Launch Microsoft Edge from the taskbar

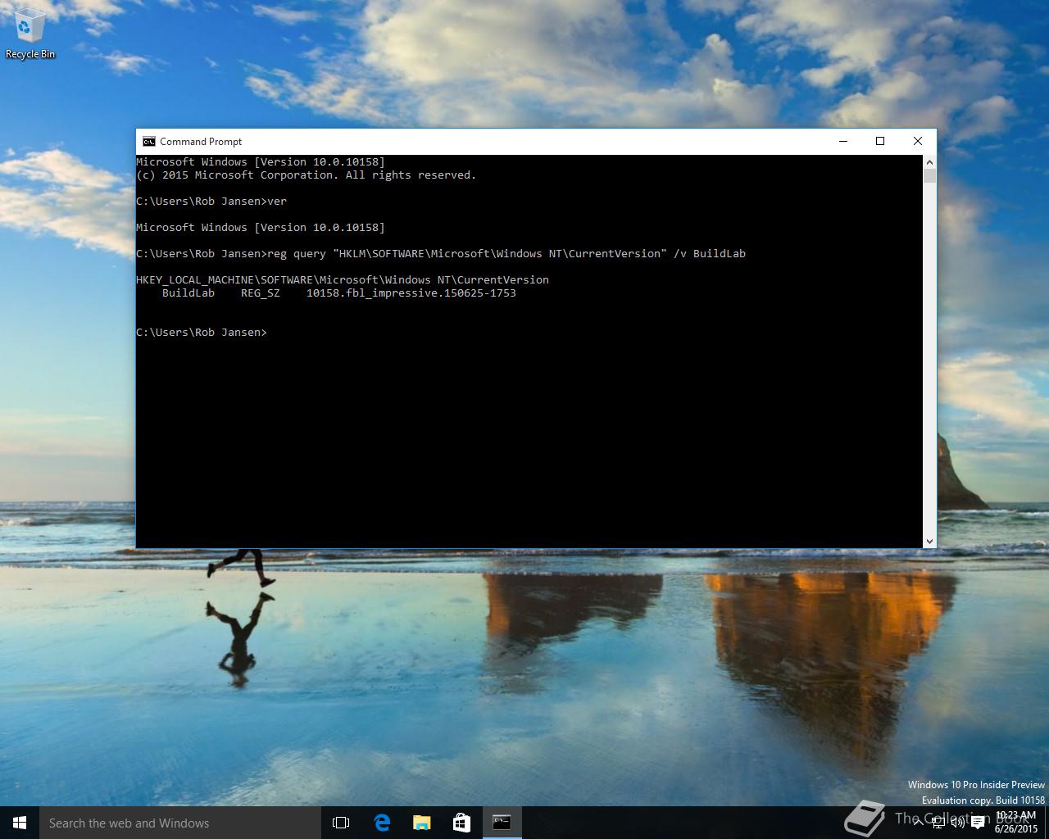pos(382,823)
